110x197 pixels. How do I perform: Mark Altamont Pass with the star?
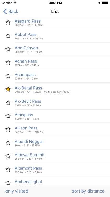[x=8, y=169]
